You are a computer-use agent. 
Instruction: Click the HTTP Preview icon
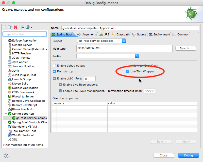[10, 53]
